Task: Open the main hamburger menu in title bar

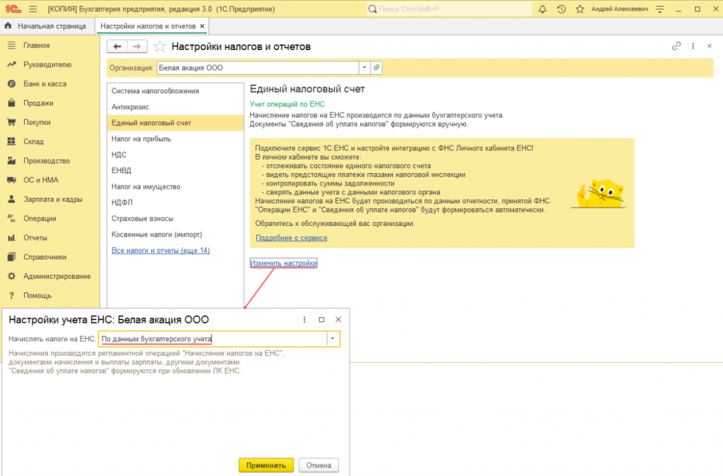Action: point(32,8)
